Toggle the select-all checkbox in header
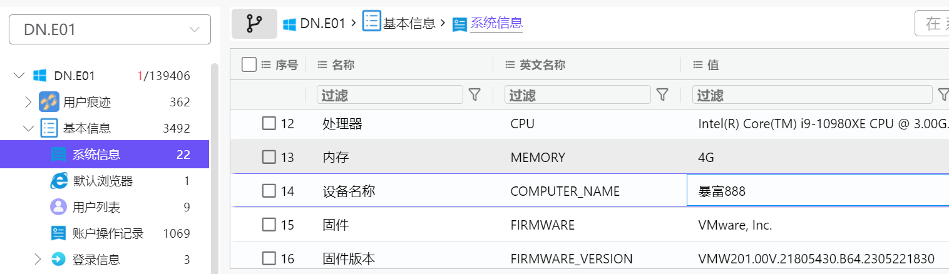This screenshot has height=274, width=949. click(249, 64)
